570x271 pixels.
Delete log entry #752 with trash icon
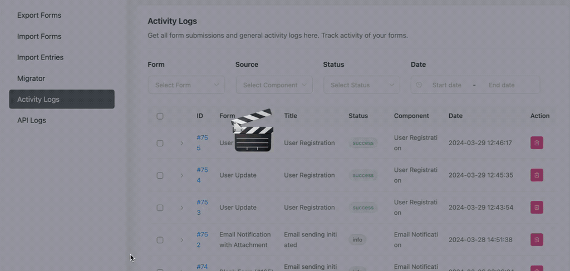[537, 240]
